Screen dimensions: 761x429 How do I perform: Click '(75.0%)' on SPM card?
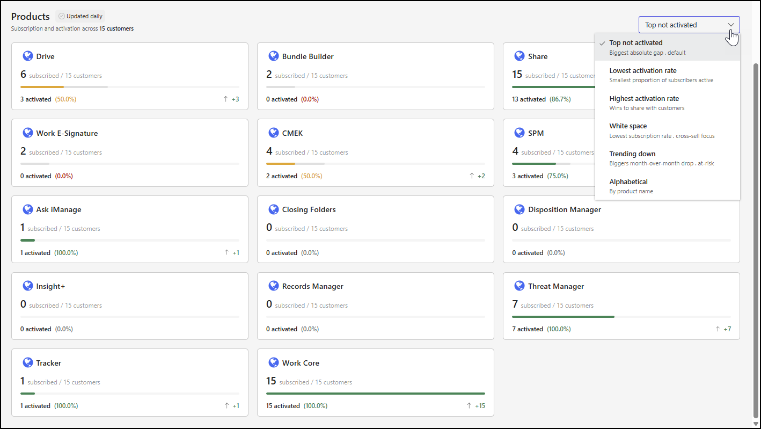(558, 176)
